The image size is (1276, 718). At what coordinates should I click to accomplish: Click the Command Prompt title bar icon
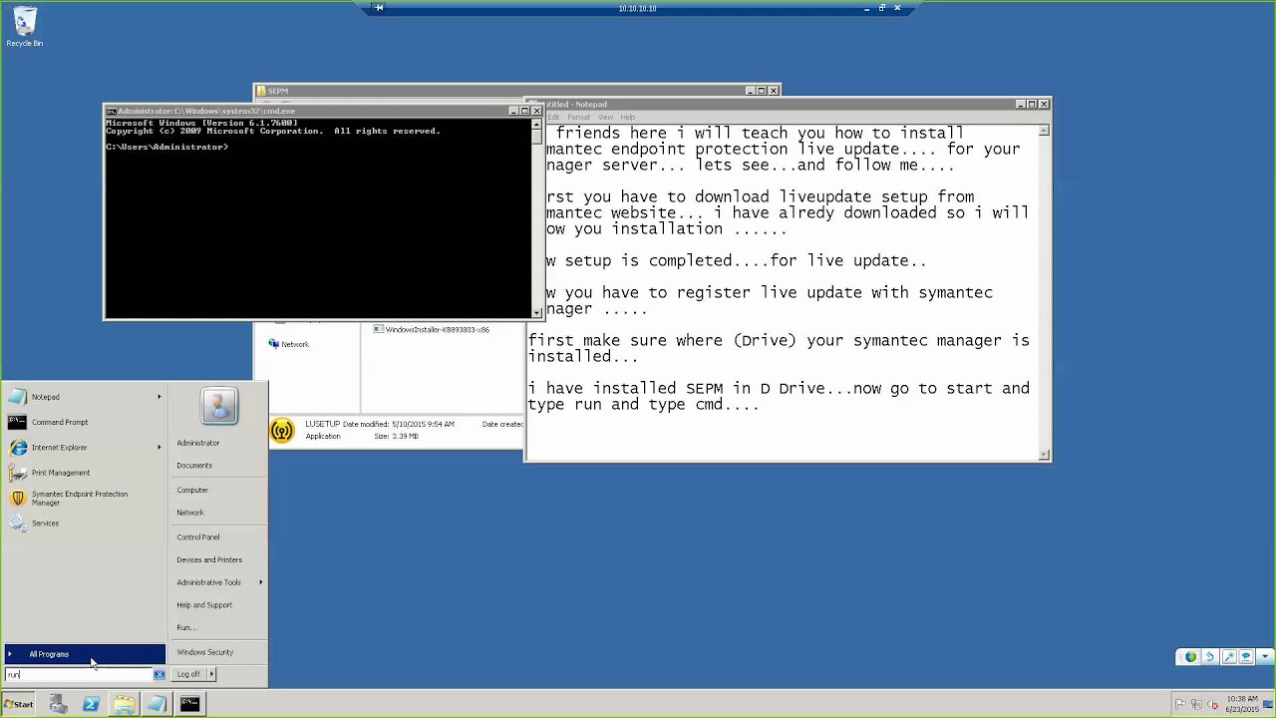[112, 111]
